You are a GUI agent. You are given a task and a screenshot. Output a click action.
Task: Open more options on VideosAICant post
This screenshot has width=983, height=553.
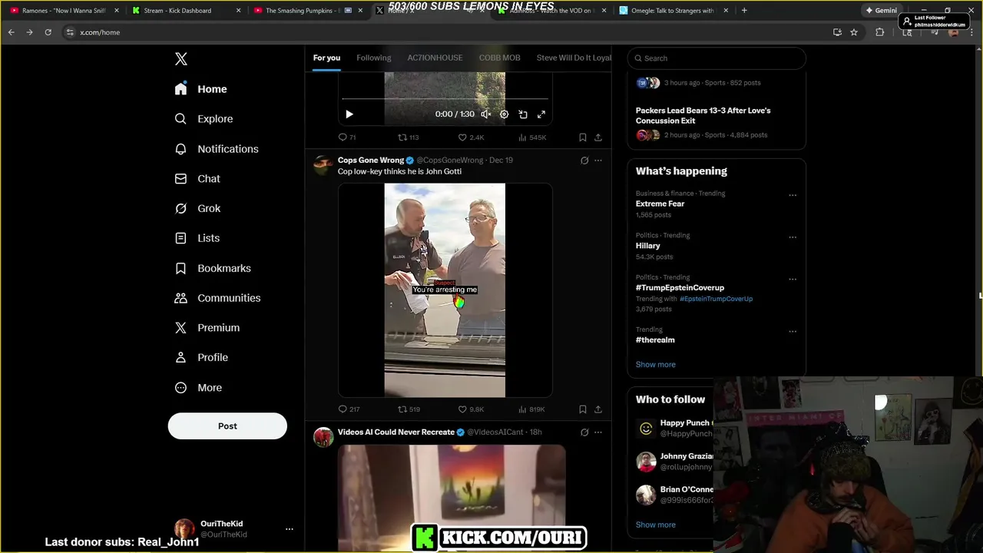[x=598, y=432]
